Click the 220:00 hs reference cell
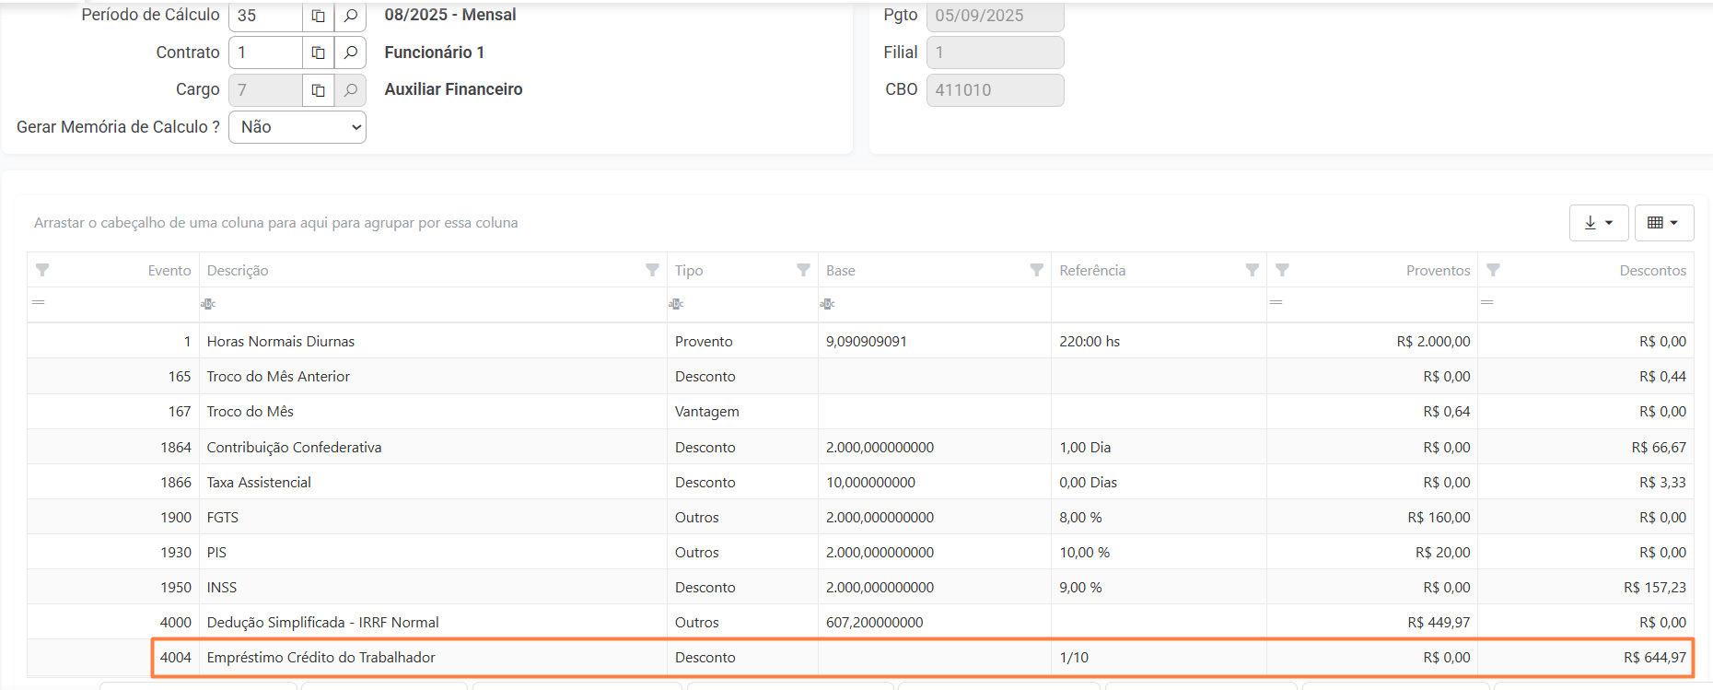1713x690 pixels. (1159, 341)
